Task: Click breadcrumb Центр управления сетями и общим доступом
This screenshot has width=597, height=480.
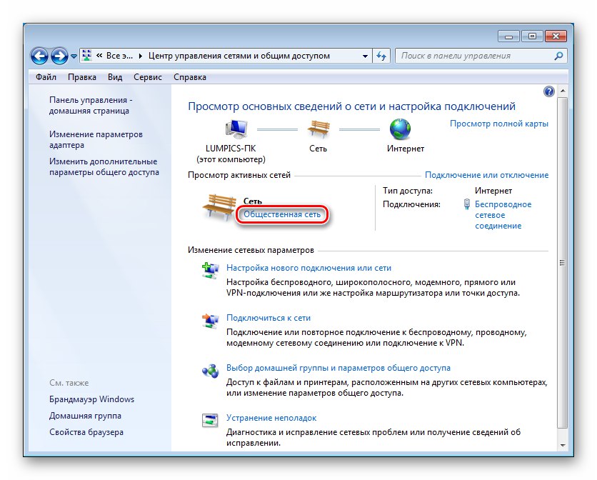Action: click(239, 56)
